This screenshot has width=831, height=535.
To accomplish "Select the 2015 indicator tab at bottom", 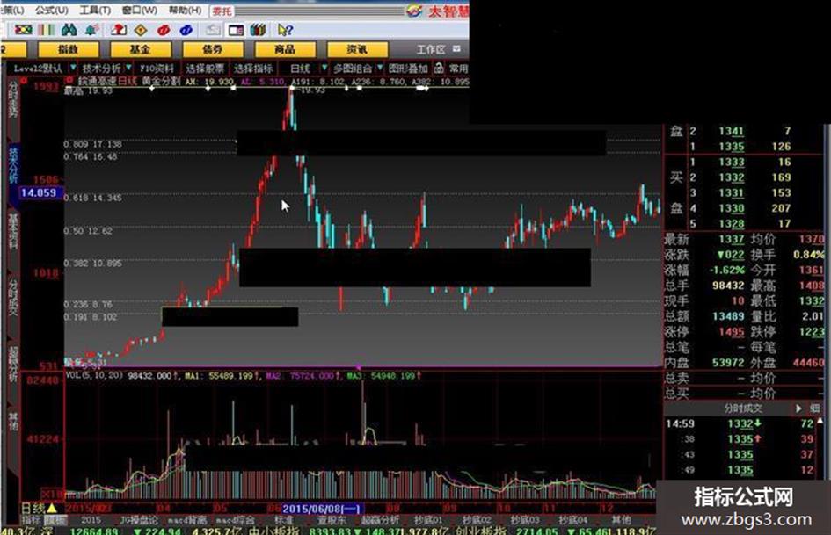I will 91,520.
